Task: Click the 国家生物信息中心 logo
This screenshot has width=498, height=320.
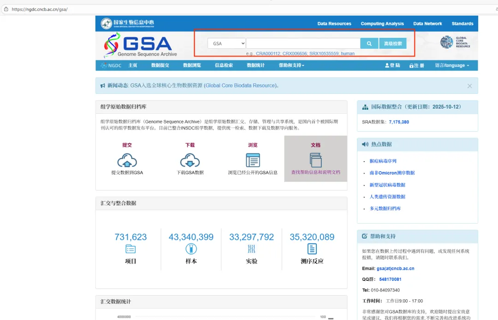Action: tap(127, 23)
